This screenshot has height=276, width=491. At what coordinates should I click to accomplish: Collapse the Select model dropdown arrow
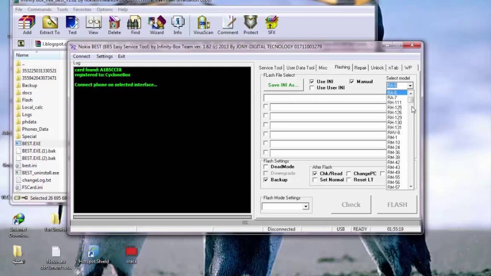(x=410, y=85)
